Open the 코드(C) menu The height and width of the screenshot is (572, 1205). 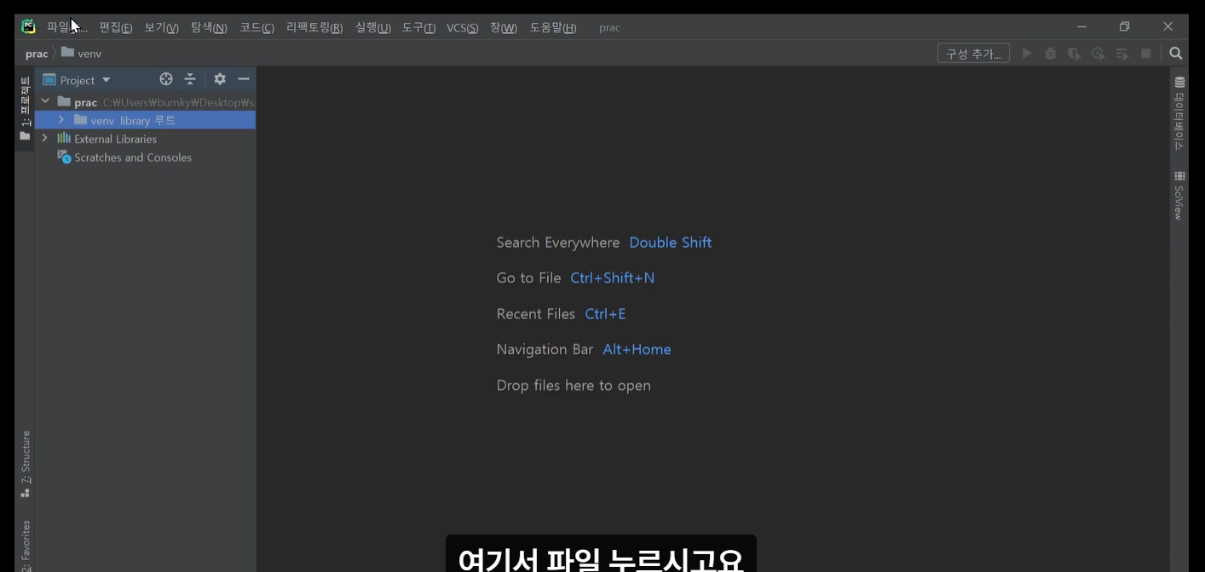[x=257, y=27]
